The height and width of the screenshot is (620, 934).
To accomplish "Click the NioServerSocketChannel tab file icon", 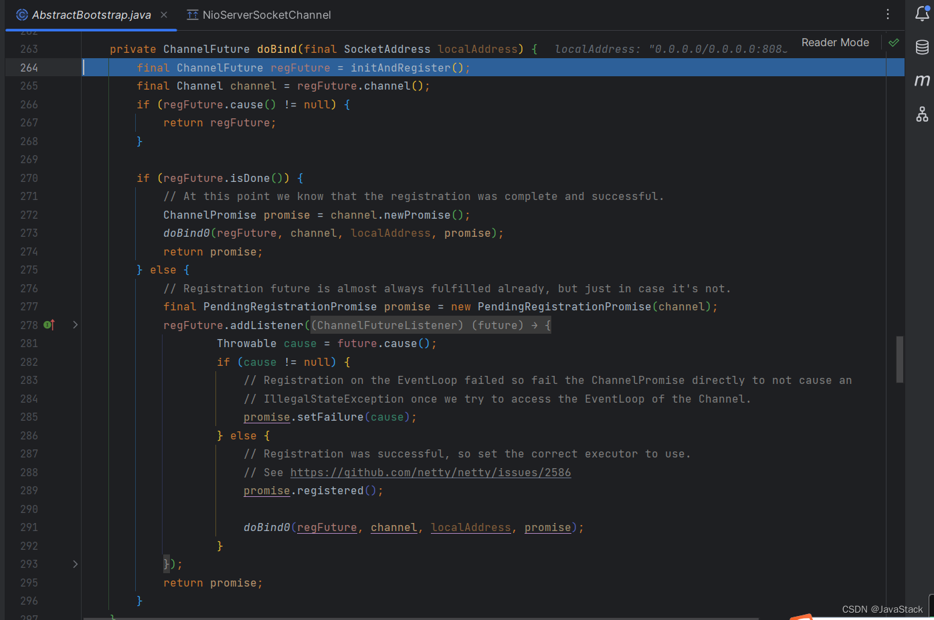I will (193, 15).
